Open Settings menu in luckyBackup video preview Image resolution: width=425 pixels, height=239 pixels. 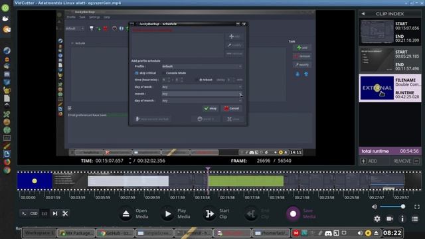[94, 17]
